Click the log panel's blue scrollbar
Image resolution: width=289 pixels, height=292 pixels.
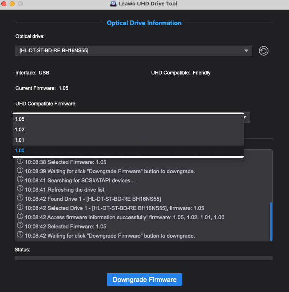271,221
